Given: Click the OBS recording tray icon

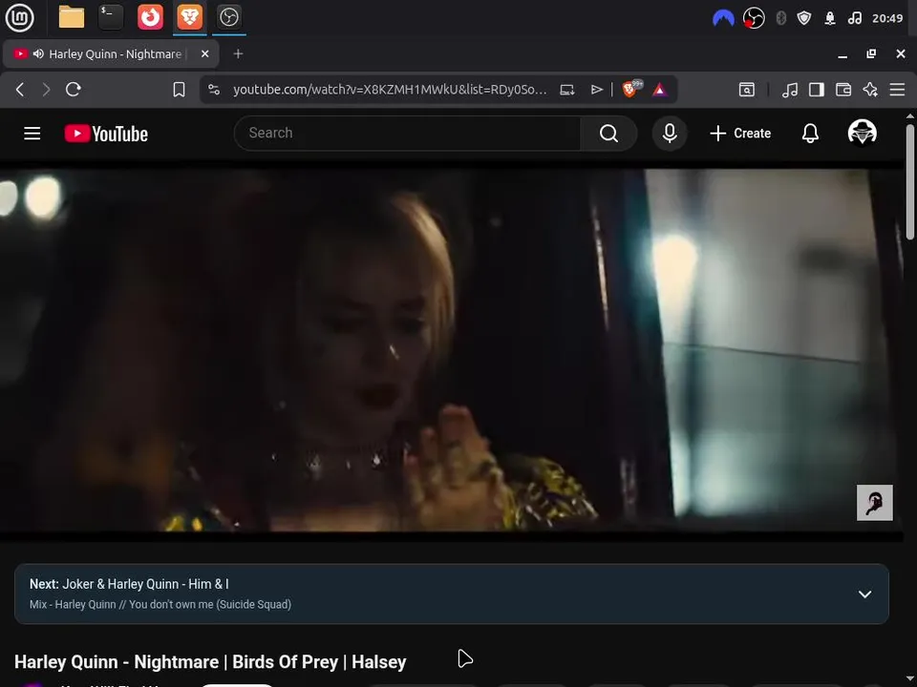Looking at the screenshot, I should click(x=754, y=18).
